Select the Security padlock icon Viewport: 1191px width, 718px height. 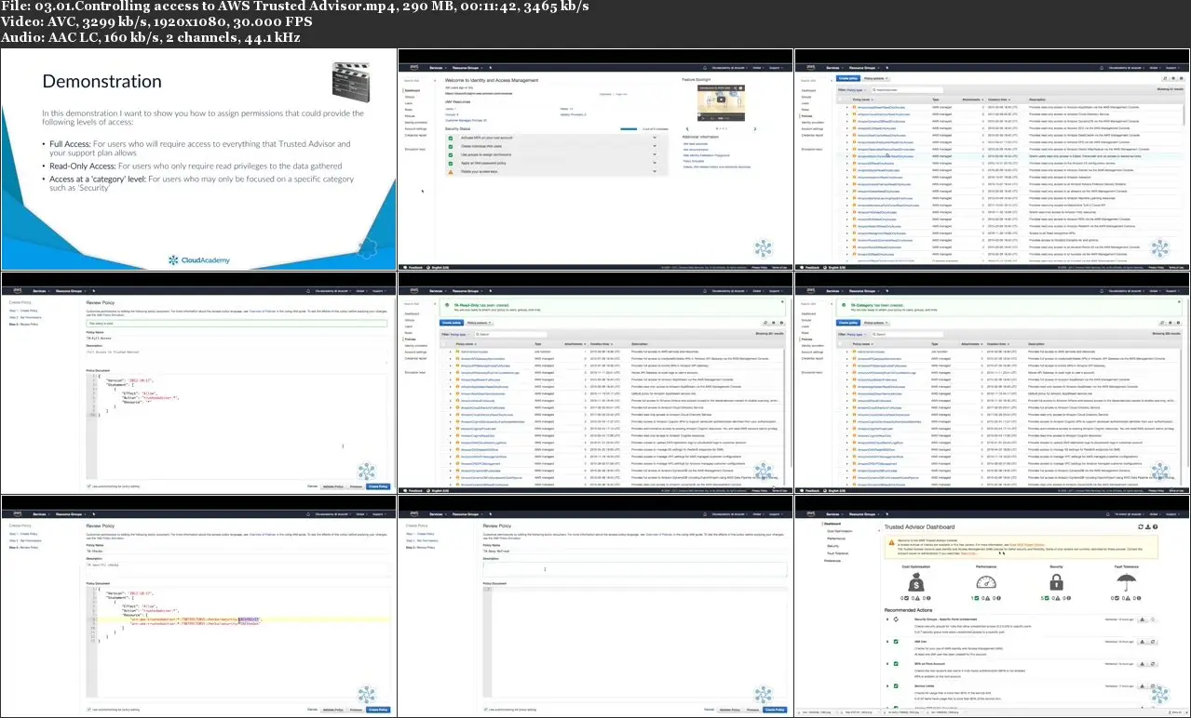pyautogui.click(x=1057, y=582)
